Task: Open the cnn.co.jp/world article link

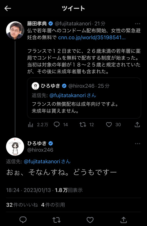Action: tap(92, 38)
